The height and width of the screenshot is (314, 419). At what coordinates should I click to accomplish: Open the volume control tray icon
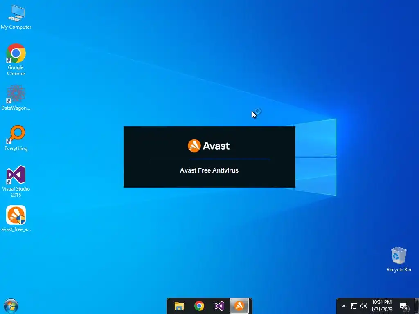[x=363, y=306]
